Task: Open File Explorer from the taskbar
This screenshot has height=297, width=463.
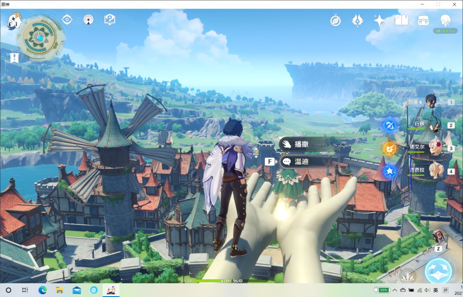Action: pyautogui.click(x=60, y=290)
